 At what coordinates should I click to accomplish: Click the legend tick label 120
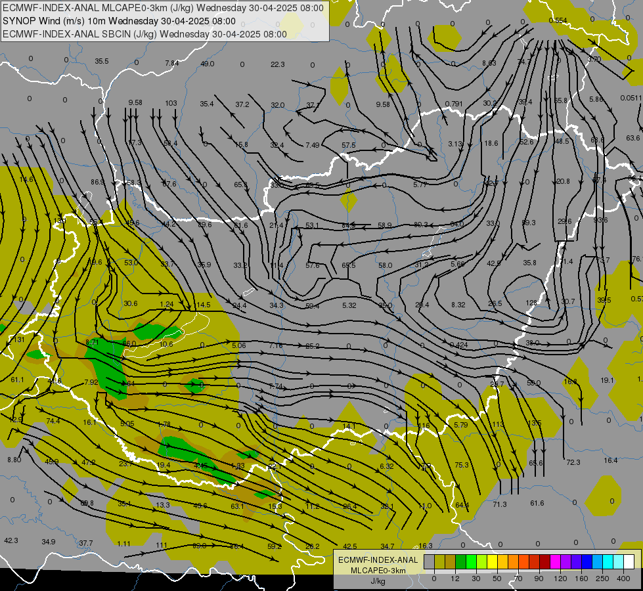pyautogui.click(x=560, y=579)
